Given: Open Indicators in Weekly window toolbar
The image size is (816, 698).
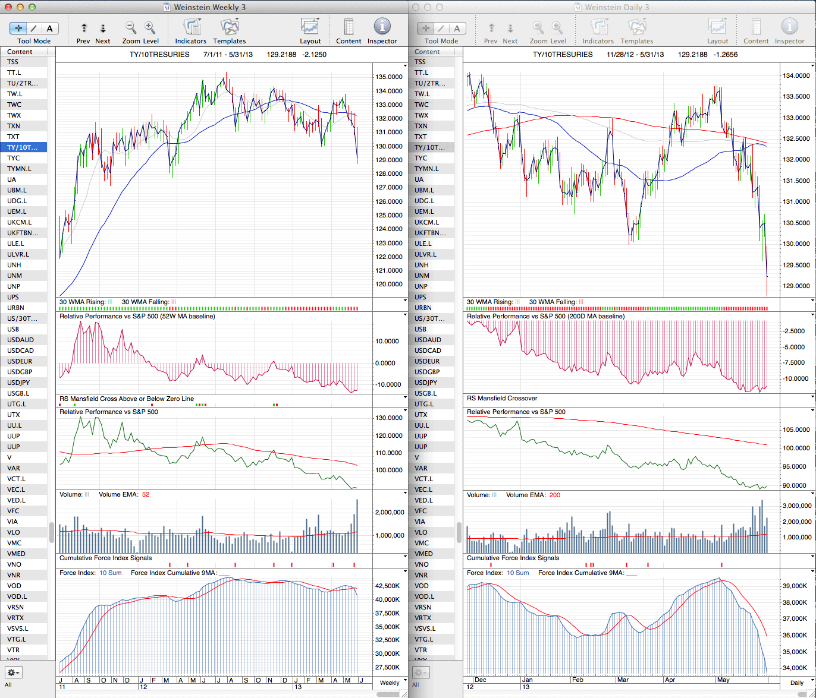Looking at the screenshot, I should pyautogui.click(x=191, y=28).
